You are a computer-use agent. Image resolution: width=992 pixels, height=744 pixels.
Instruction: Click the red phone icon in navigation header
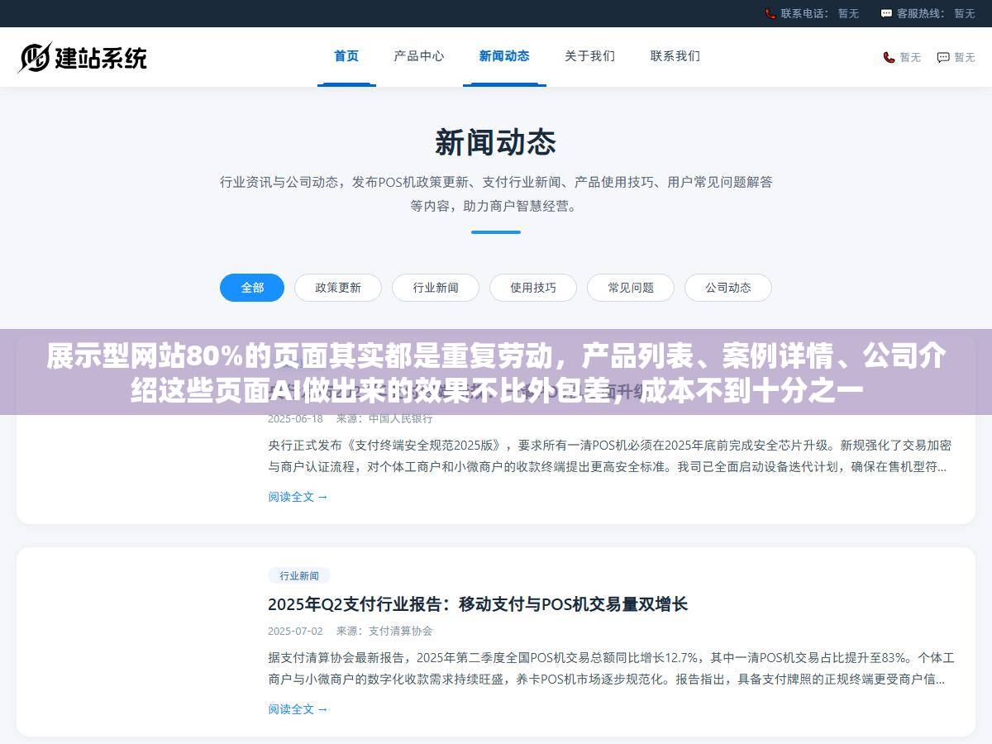tap(889, 57)
